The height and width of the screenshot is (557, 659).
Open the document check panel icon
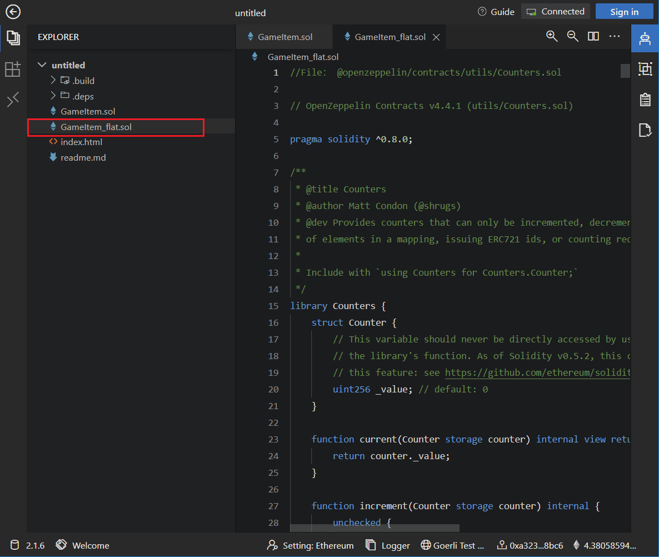[645, 130]
